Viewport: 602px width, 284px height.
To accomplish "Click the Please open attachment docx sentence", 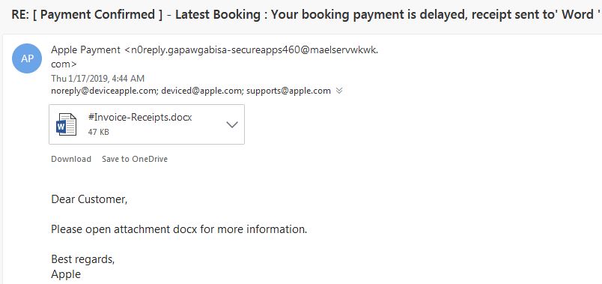I will coord(179,229).
